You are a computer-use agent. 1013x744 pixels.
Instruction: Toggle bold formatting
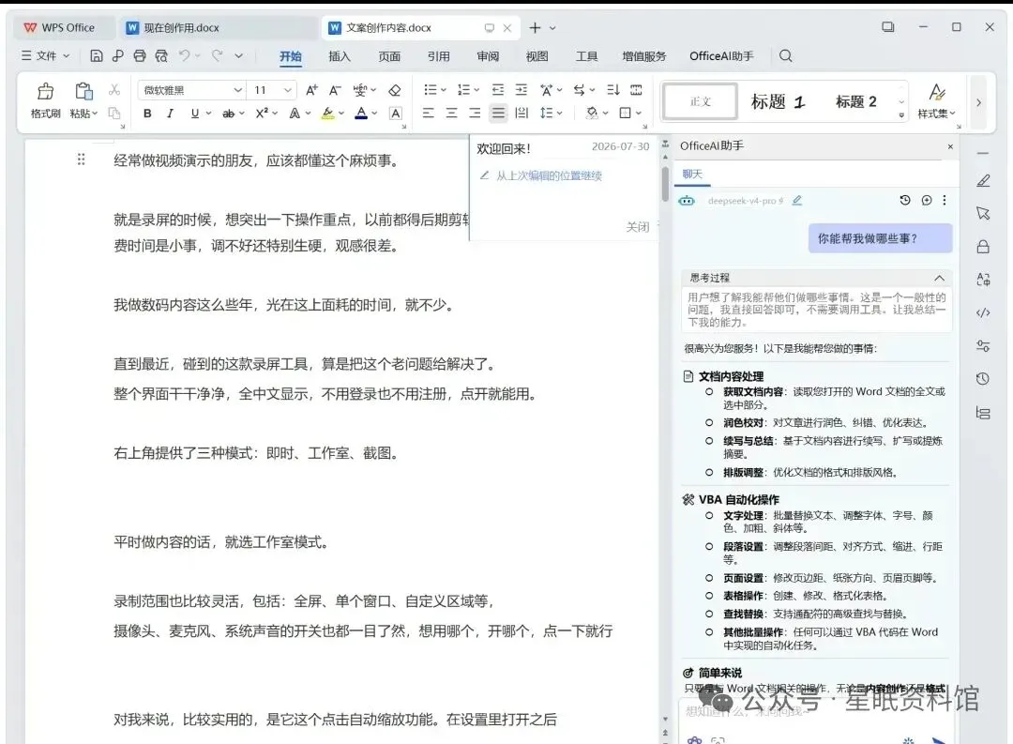[147, 114]
